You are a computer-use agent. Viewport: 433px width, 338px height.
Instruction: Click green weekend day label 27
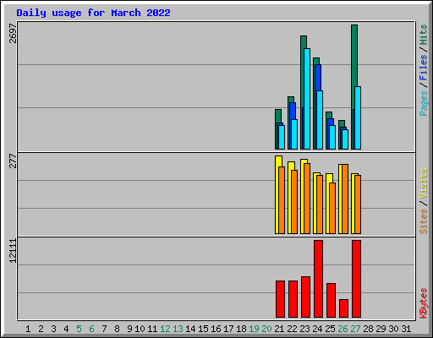(x=355, y=329)
